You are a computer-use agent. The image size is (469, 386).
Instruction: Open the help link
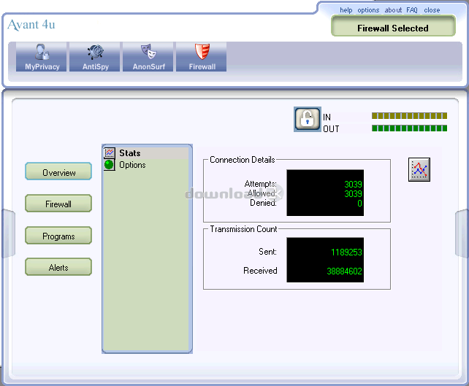coord(346,10)
